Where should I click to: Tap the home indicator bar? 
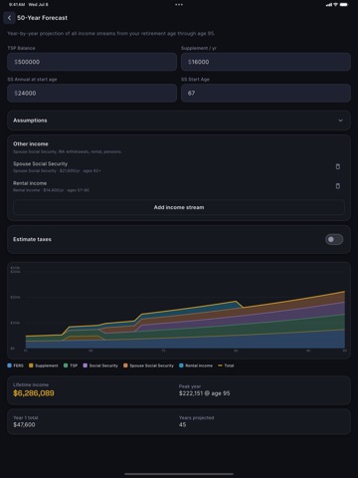(179, 474)
